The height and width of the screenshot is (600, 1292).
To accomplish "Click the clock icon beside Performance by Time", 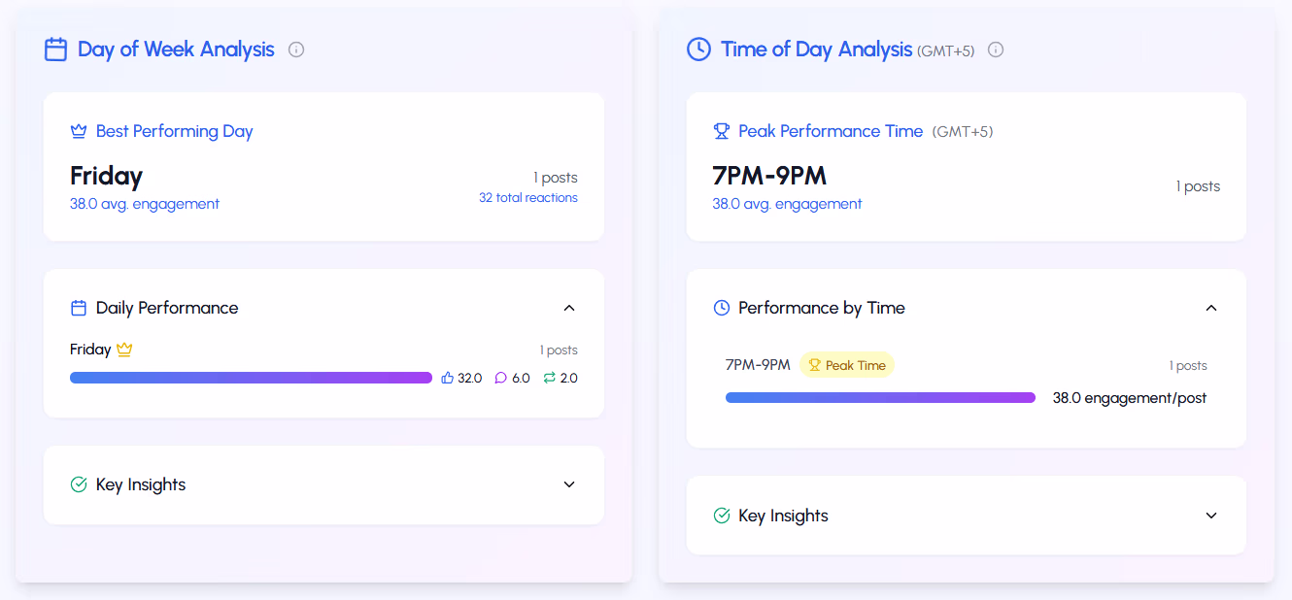I will [720, 307].
